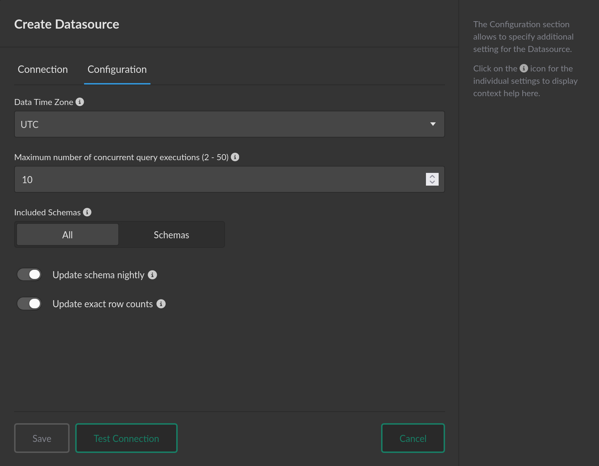Toggle Update exact row counts switch
This screenshot has width=599, height=466.
29,304
